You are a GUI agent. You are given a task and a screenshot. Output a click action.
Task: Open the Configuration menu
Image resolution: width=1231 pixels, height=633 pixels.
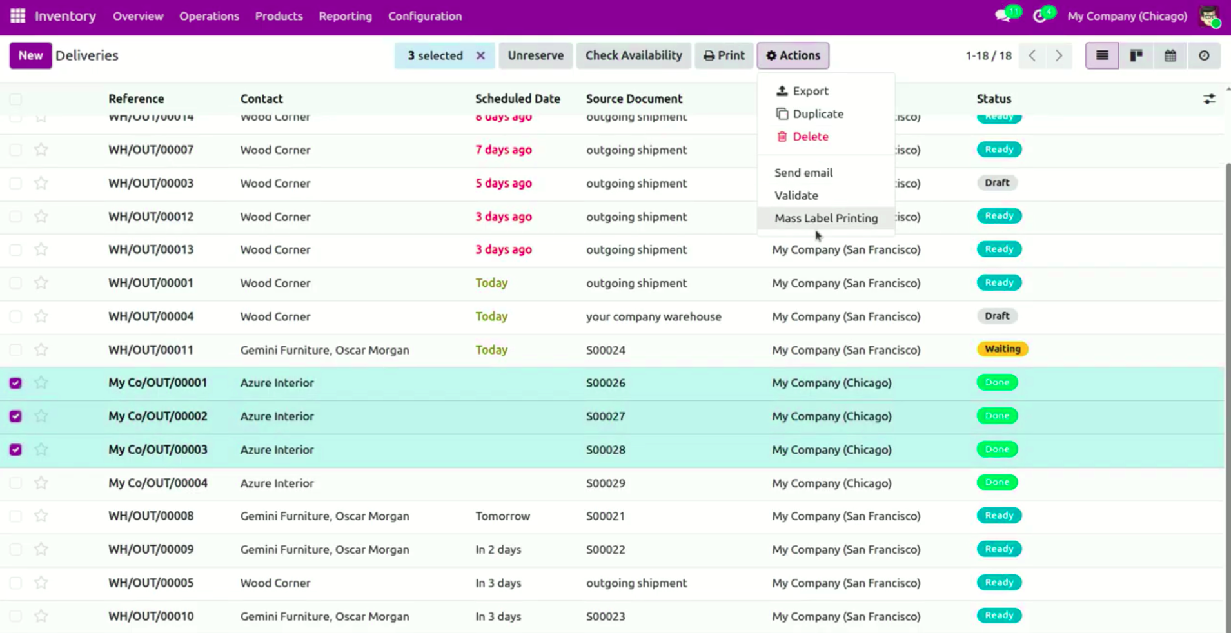[424, 16]
